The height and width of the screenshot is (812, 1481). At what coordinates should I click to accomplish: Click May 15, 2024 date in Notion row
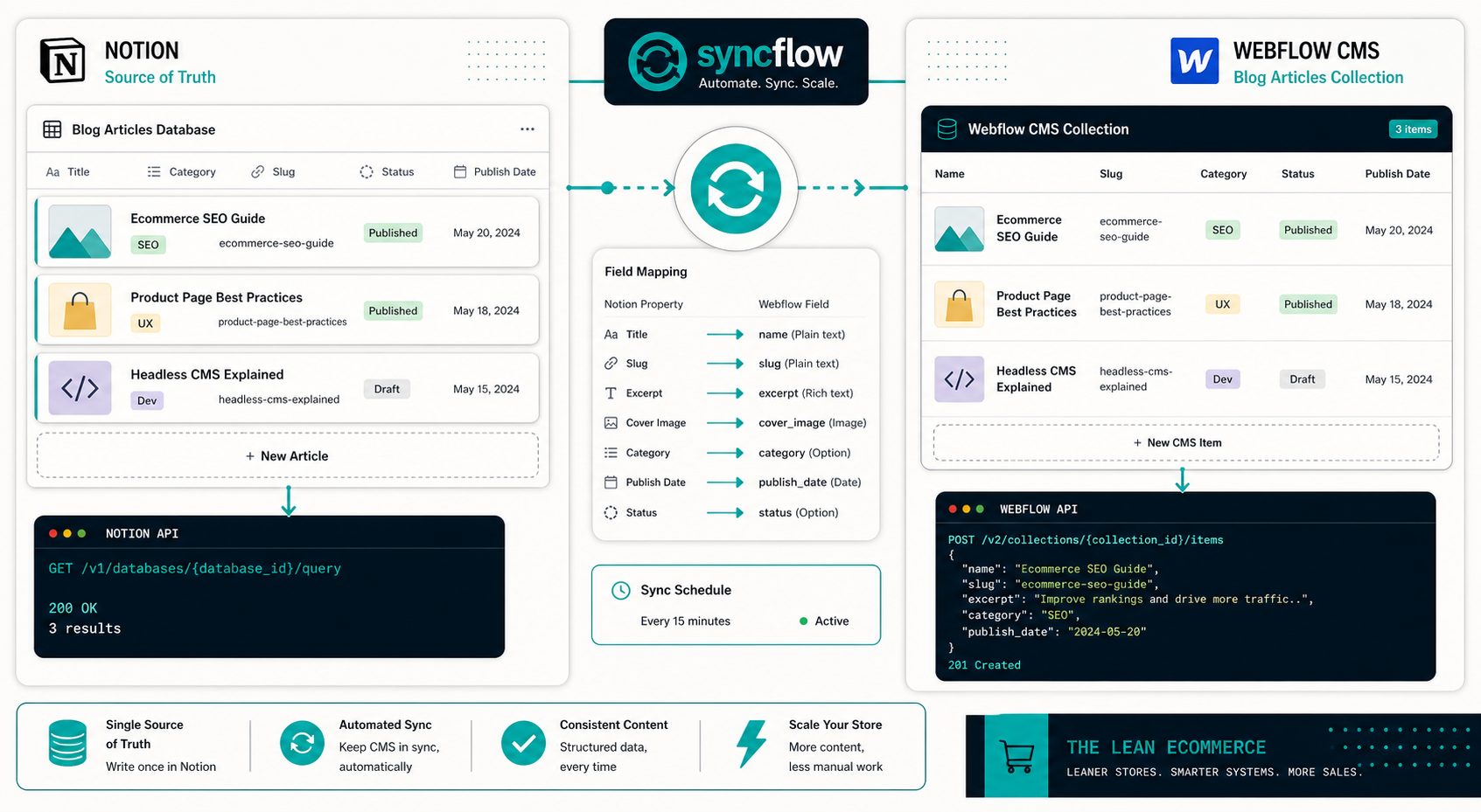point(486,389)
